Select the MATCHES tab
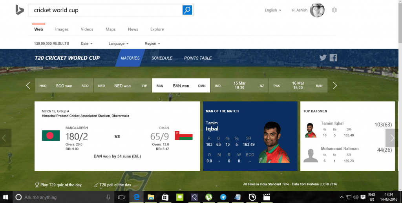The height and width of the screenshot is (203, 402). (x=130, y=58)
